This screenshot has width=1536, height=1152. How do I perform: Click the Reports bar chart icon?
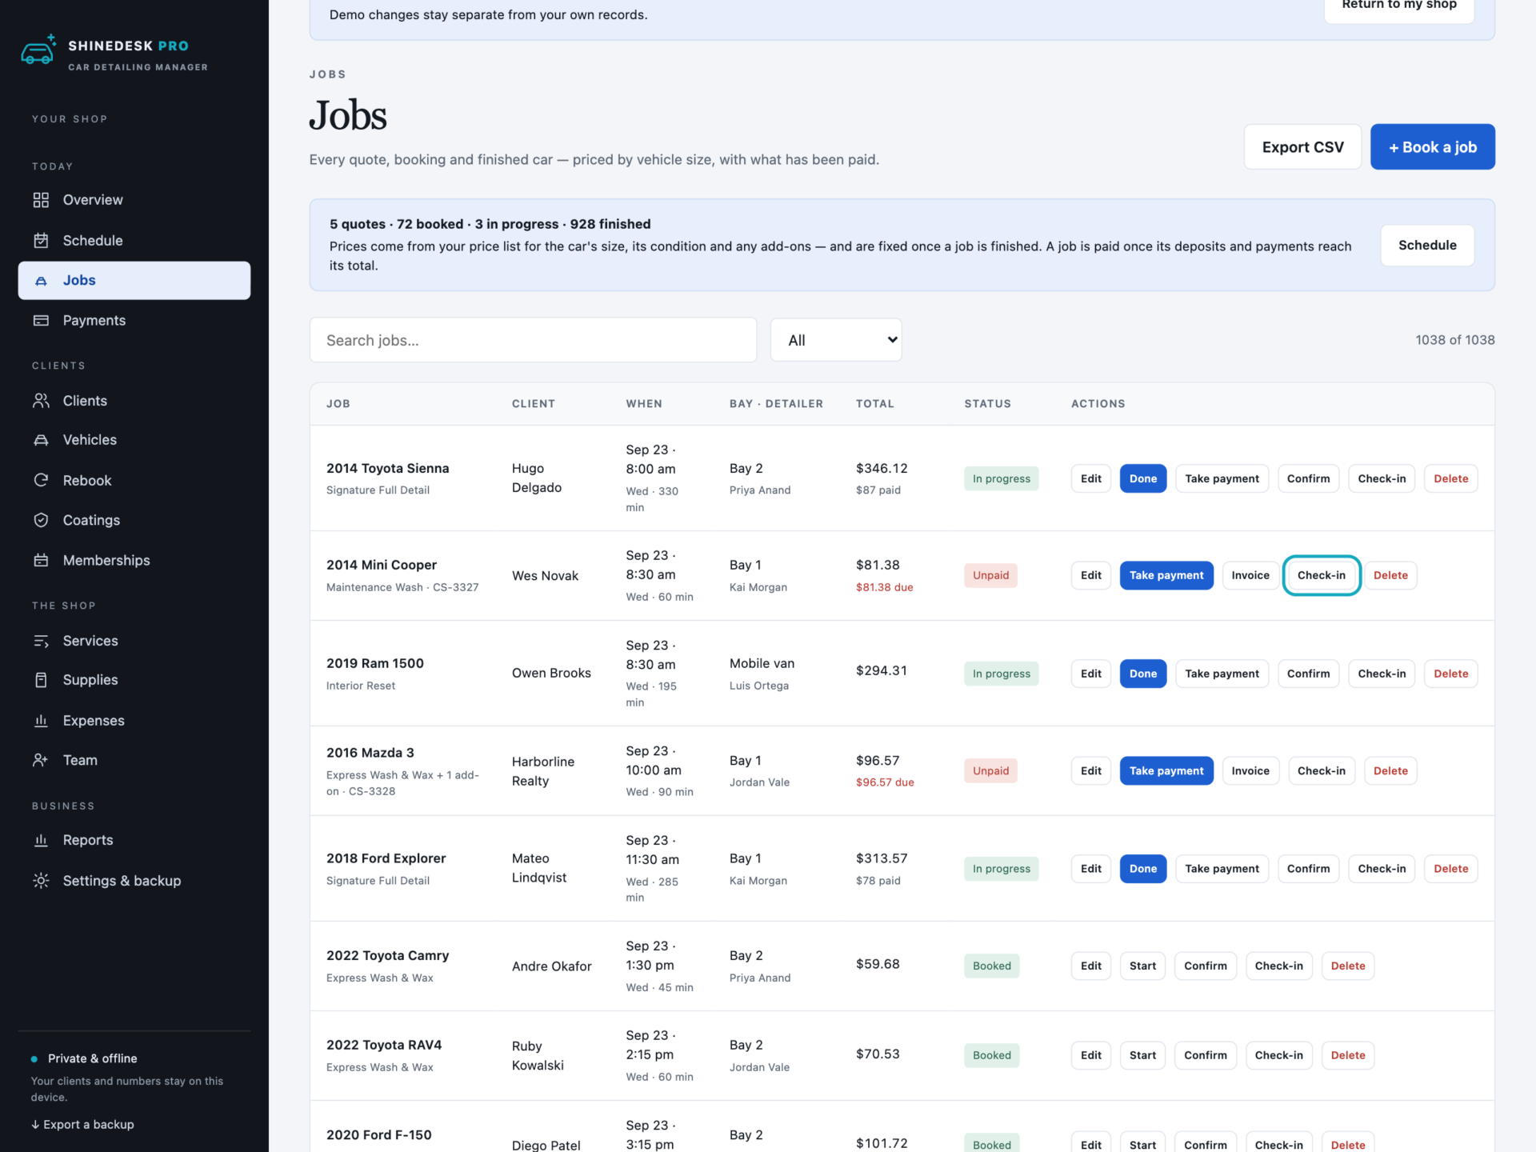[41, 840]
